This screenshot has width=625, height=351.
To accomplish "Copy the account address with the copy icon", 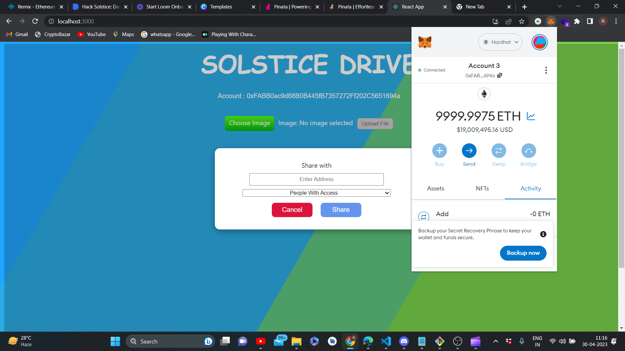I will [500, 75].
